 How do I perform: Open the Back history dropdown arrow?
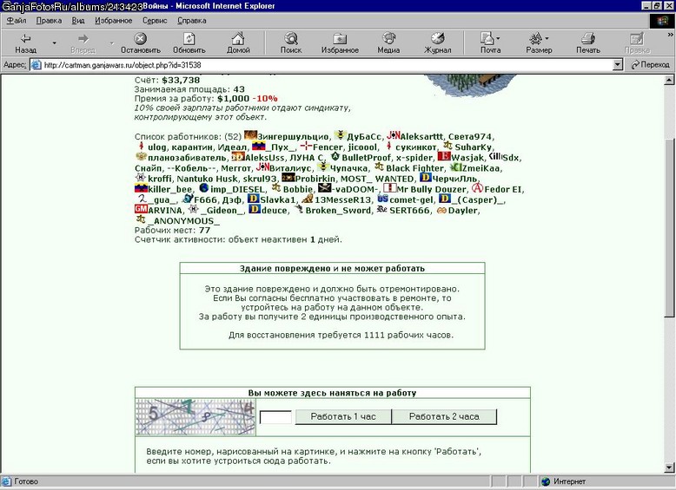[x=55, y=42]
